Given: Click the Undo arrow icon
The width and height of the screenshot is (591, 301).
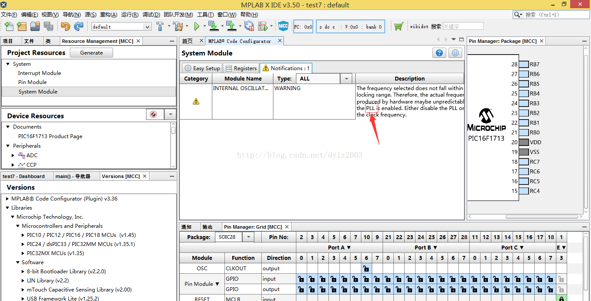Looking at the screenshot, I should point(65,26).
